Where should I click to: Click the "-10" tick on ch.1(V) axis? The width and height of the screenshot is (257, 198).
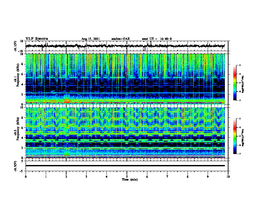click(21, 51)
